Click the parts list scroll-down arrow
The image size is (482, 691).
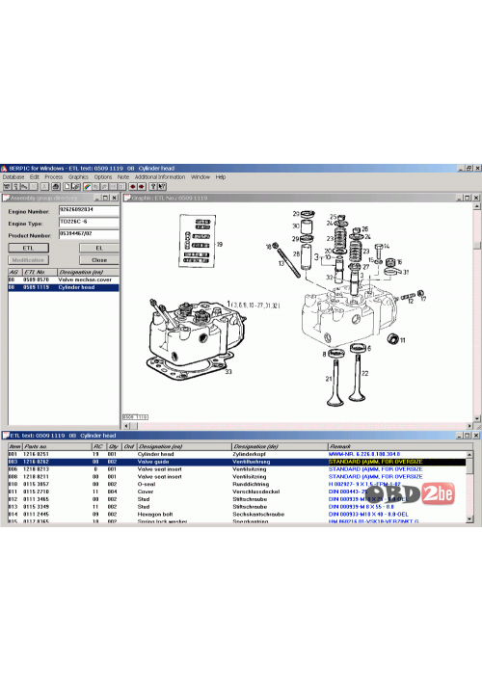(x=469, y=519)
